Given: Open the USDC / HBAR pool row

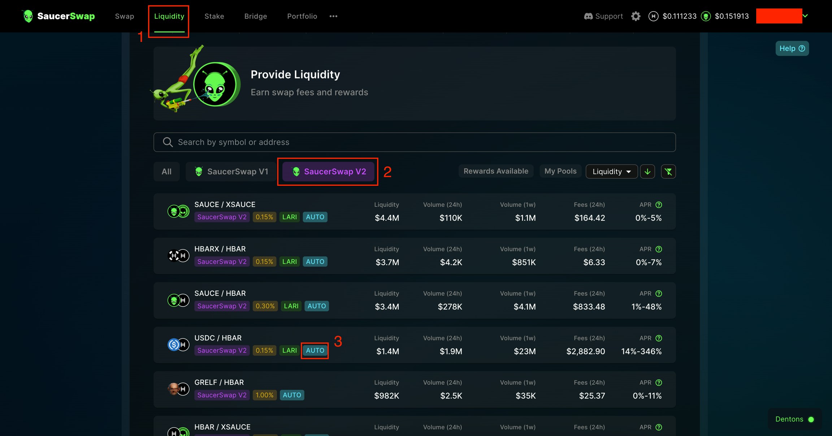Looking at the screenshot, I should (414, 345).
